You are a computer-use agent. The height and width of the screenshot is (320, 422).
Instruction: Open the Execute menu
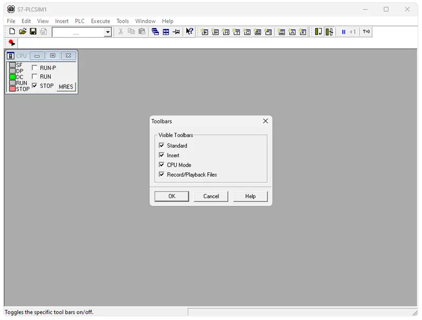pyautogui.click(x=100, y=21)
